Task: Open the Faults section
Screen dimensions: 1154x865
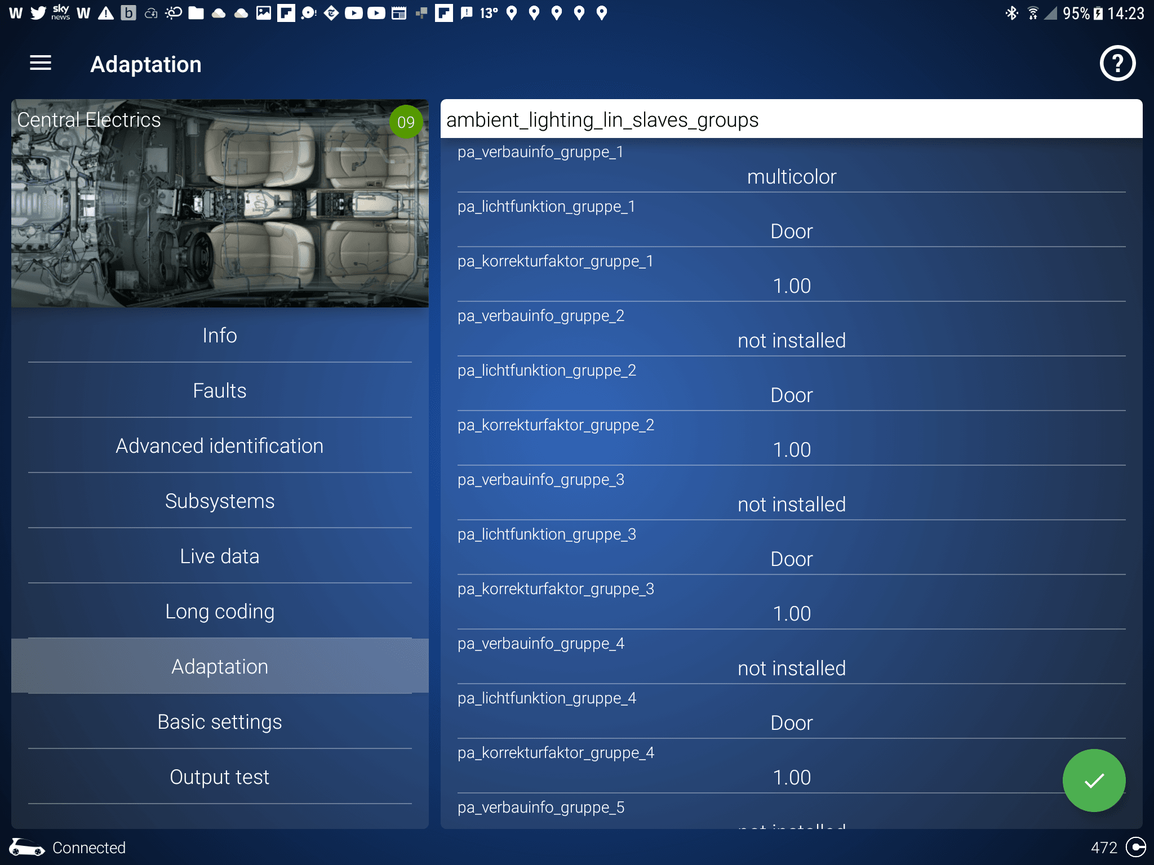Action: pos(220,391)
